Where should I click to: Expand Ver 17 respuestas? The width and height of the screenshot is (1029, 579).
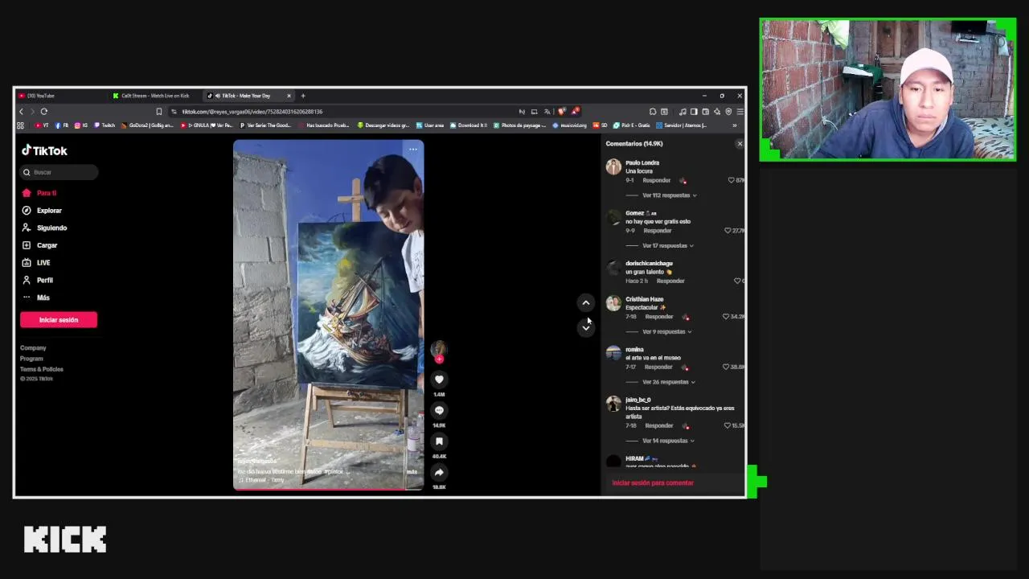(x=667, y=246)
